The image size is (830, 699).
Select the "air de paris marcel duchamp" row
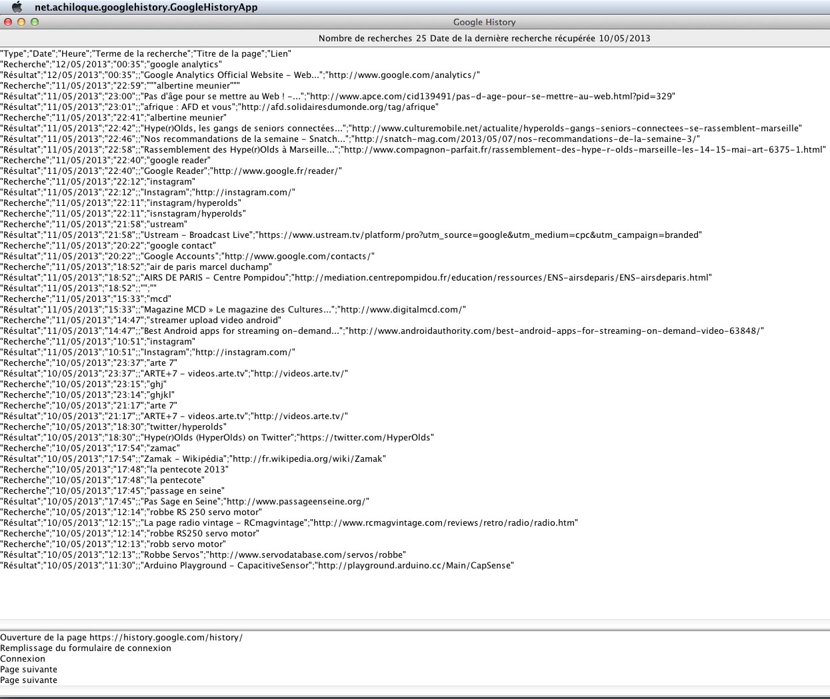[136, 267]
